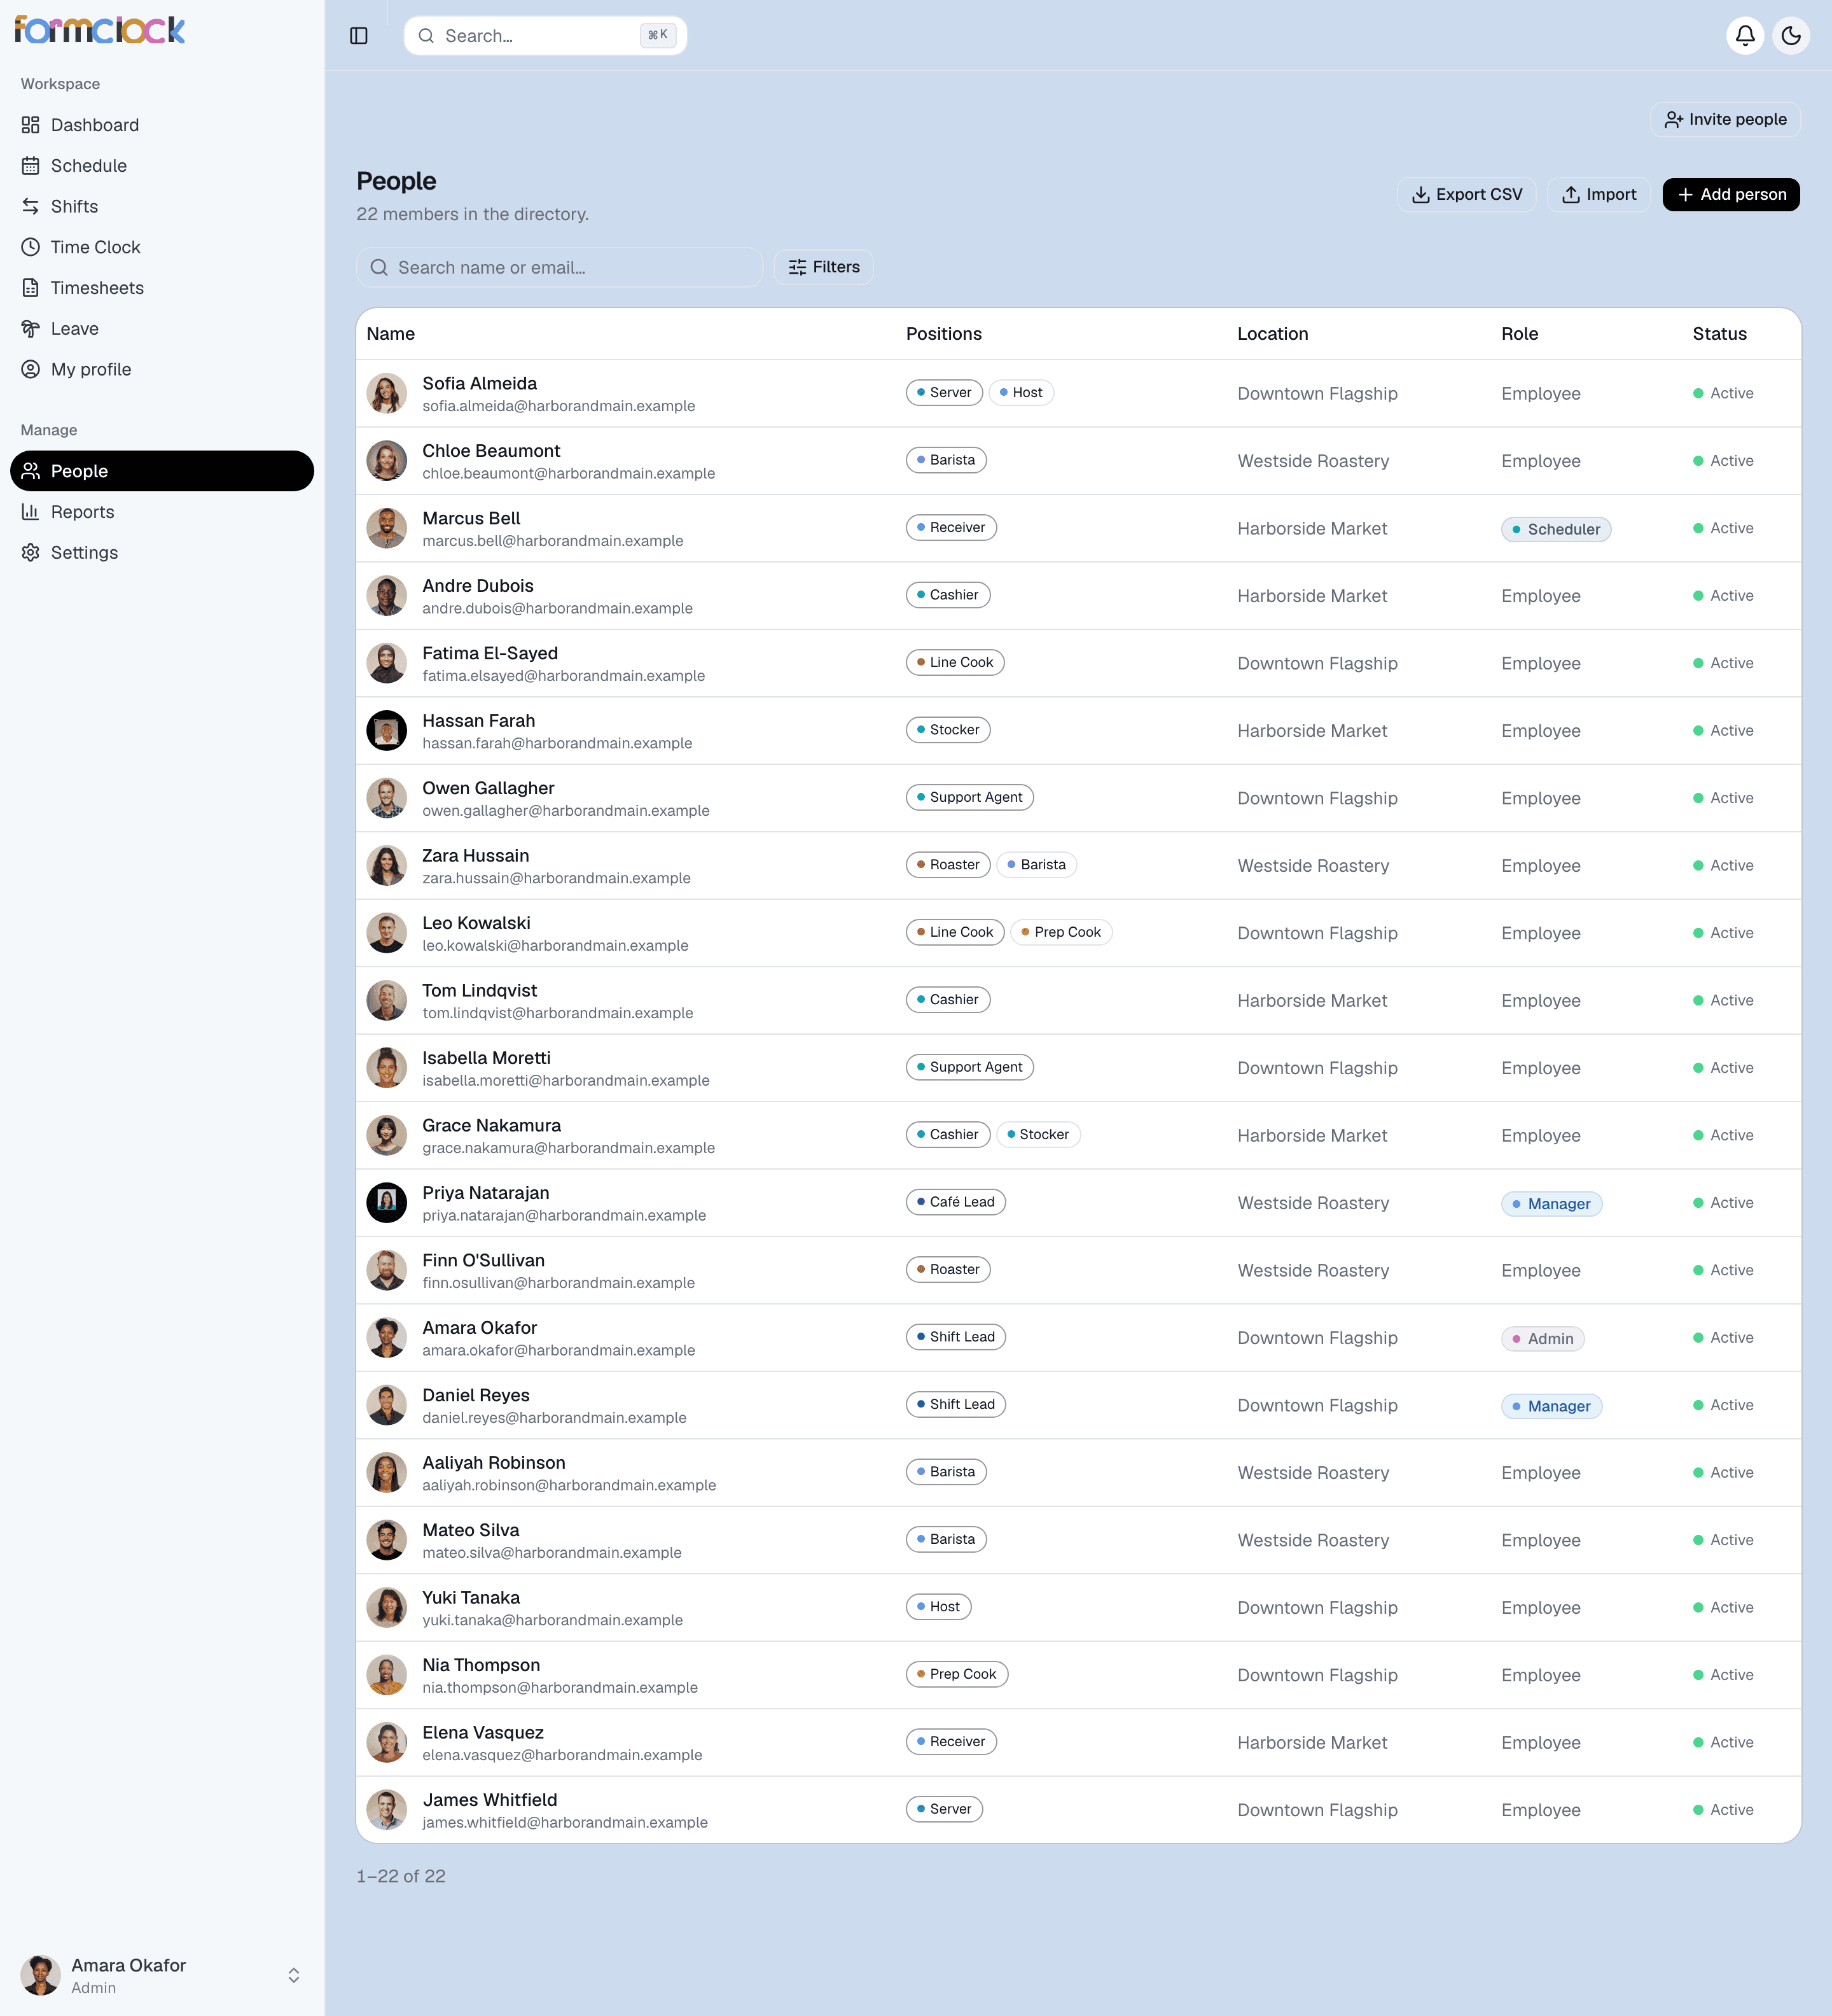
Task: Expand the Amara Okafor account switcher
Action: (x=162, y=1976)
